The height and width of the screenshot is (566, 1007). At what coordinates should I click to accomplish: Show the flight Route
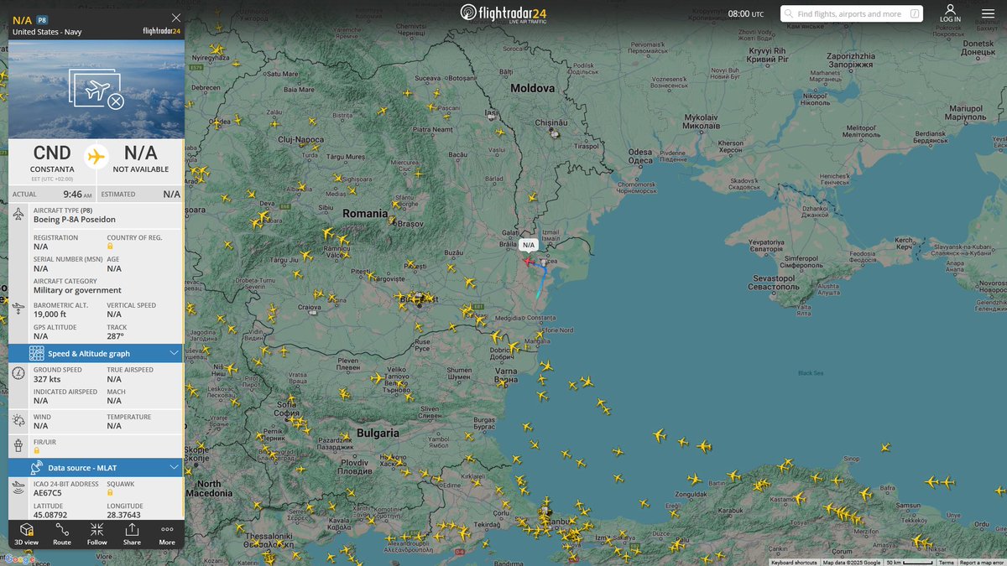62,533
